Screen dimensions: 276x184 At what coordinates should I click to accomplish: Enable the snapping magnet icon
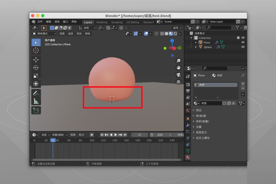(108, 28)
